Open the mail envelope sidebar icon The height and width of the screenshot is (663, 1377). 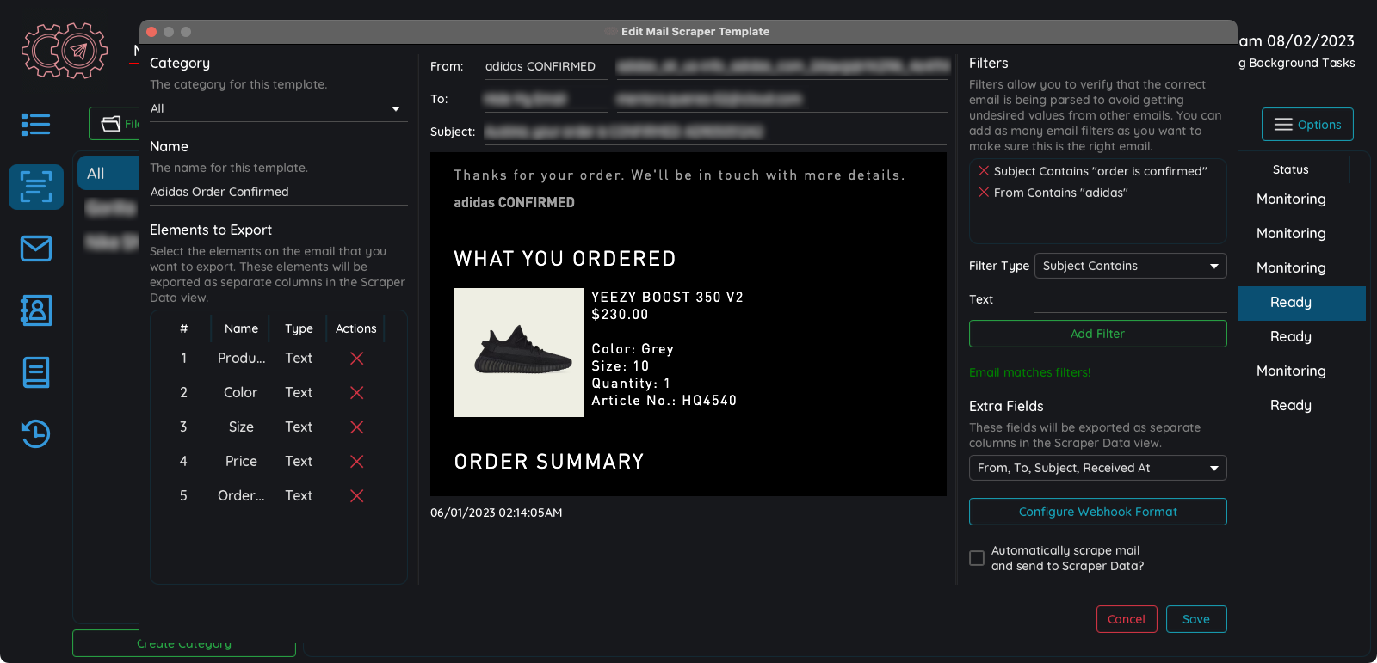pos(36,249)
